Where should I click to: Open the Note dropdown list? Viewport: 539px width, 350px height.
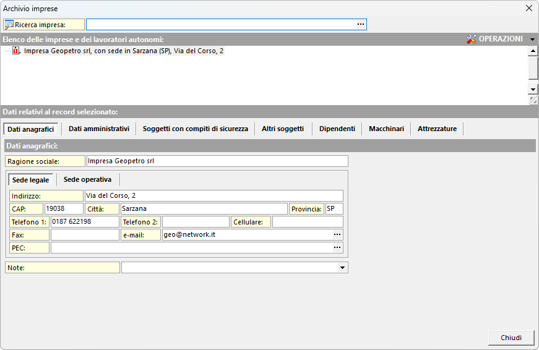[342, 268]
